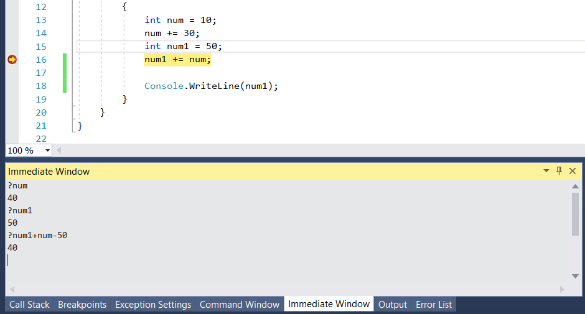
Task: Click the 'num += 30;' code line
Action: 172,33
